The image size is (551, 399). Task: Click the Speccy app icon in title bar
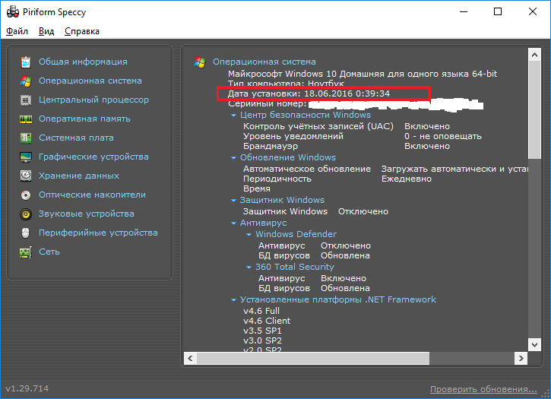point(13,11)
